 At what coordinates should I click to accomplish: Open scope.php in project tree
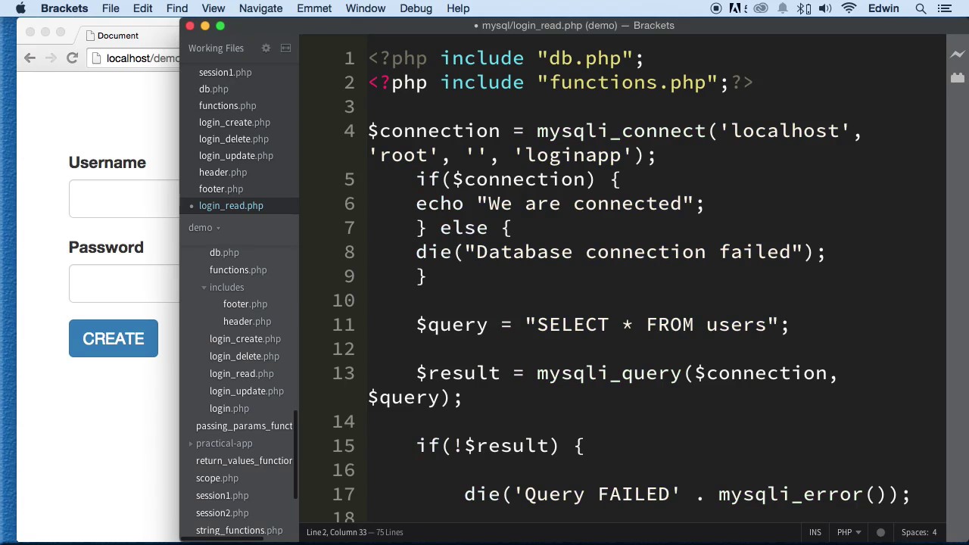(217, 478)
